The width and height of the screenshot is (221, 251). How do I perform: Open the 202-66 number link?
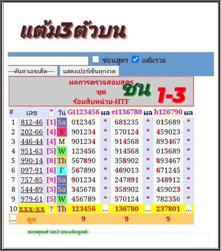pyautogui.click(x=32, y=132)
